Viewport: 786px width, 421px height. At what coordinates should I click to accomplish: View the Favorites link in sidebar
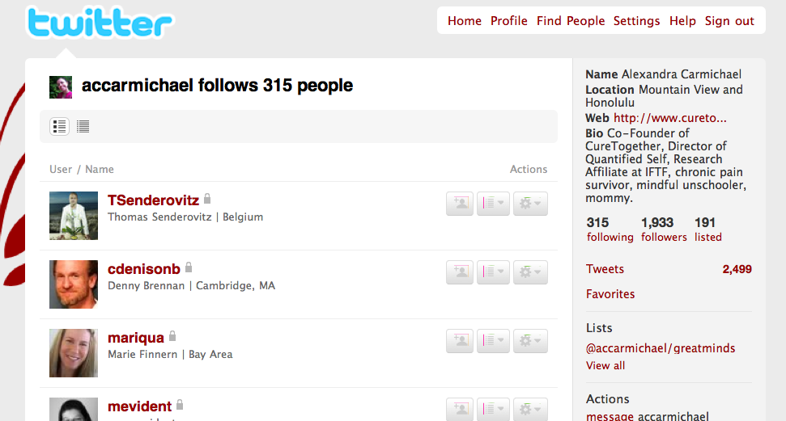610,294
